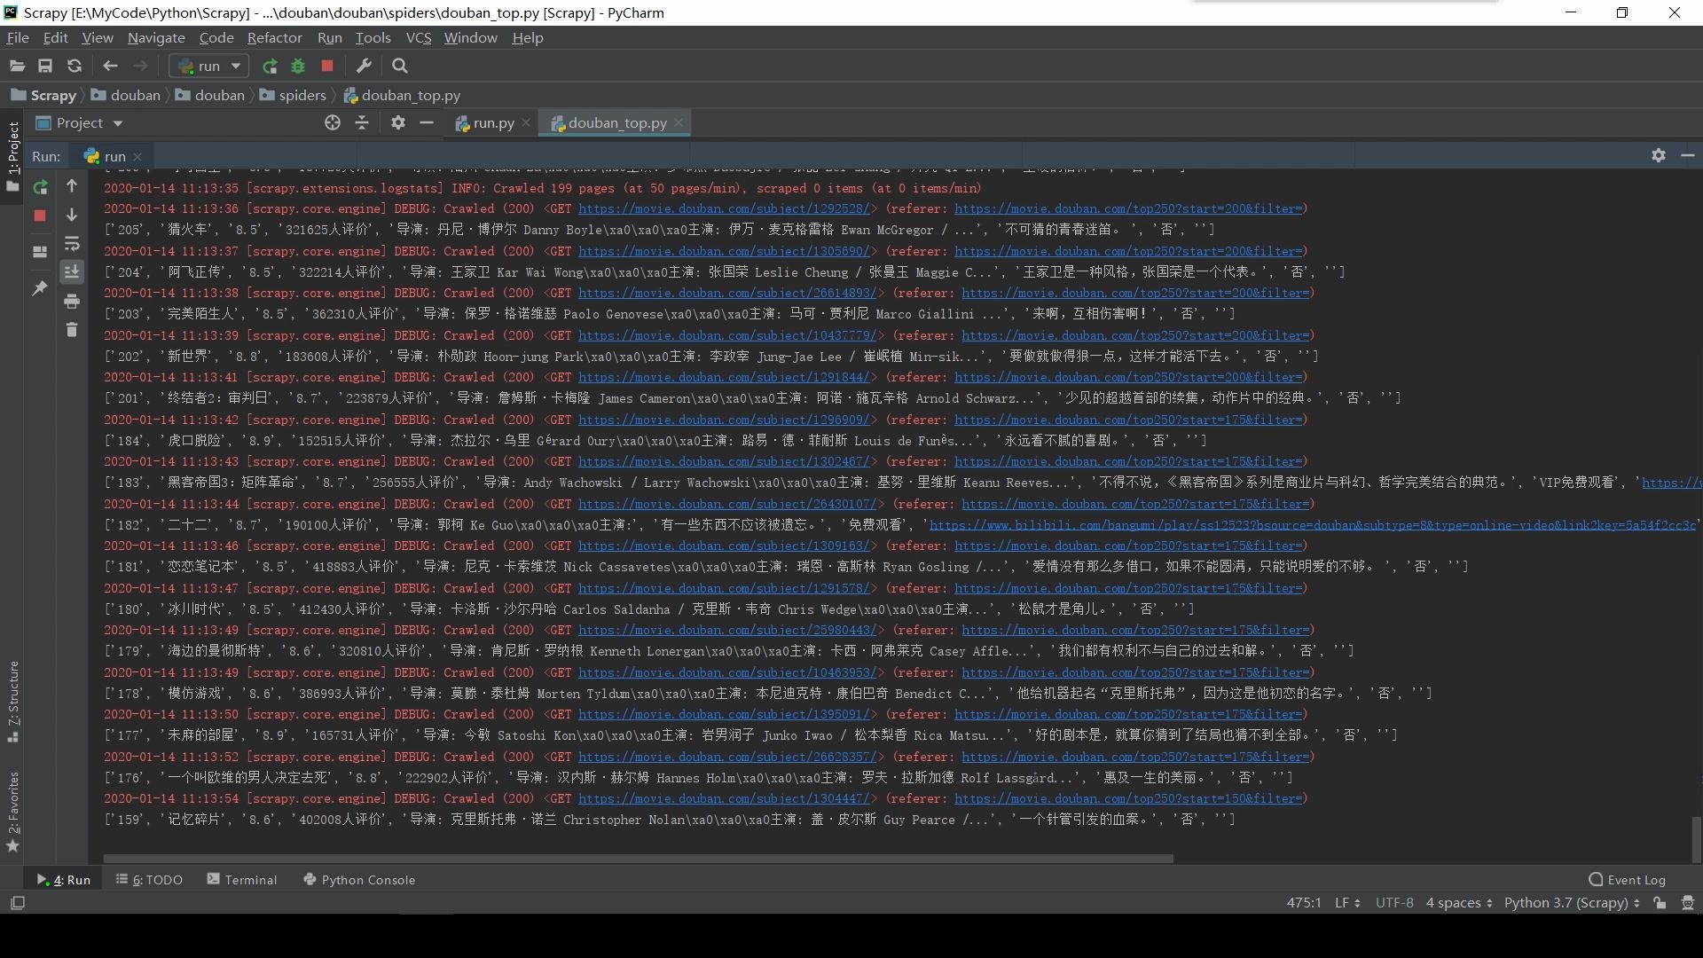Open the run configuration dropdown

coord(209,66)
